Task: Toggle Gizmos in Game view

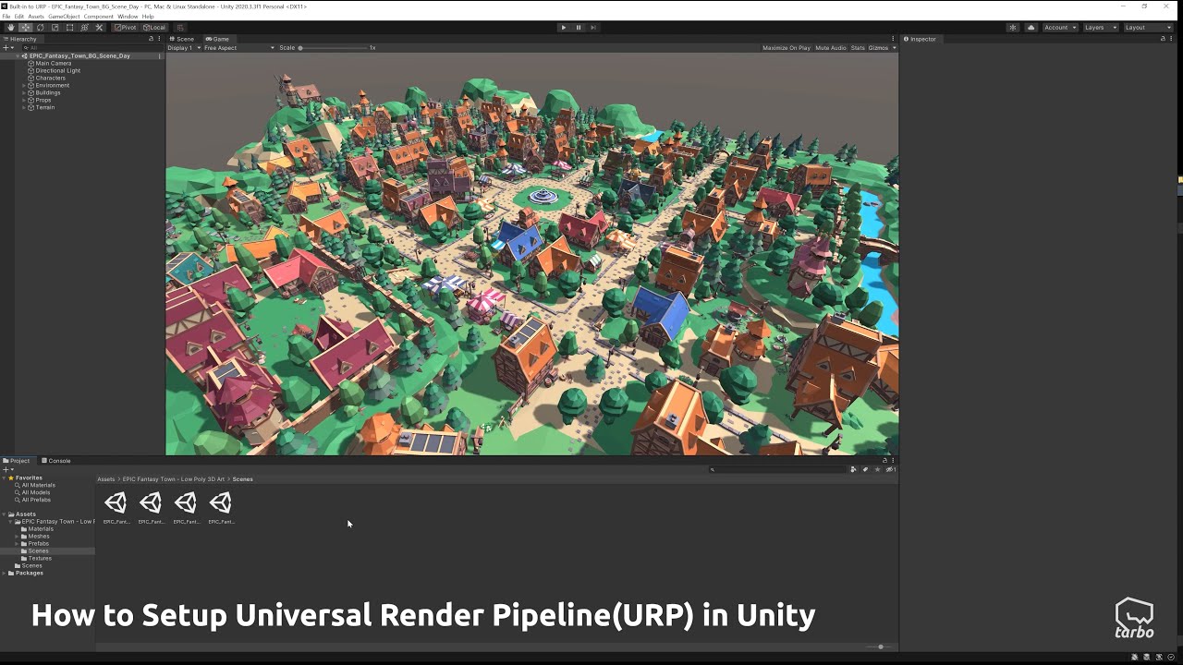Action: (878, 48)
